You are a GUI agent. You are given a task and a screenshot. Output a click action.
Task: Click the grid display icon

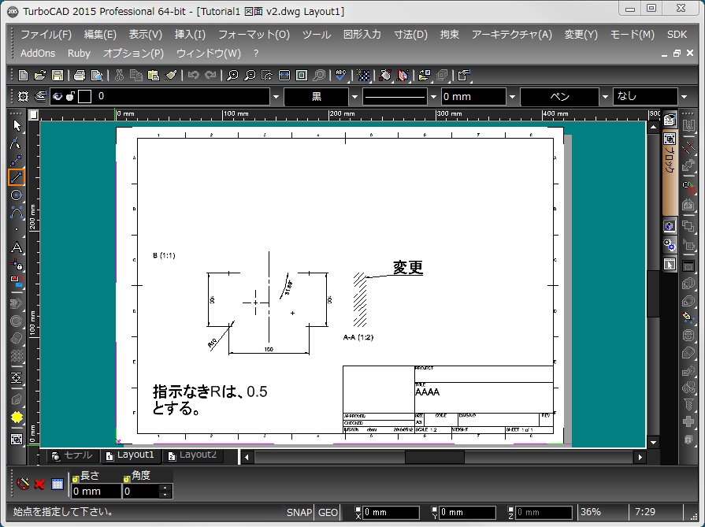[363, 76]
